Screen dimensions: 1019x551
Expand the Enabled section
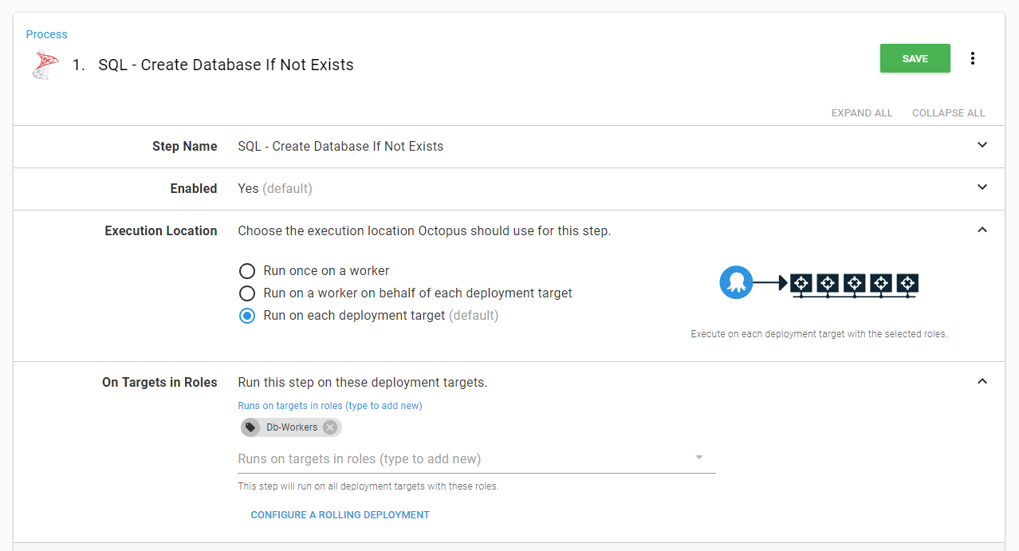coord(982,187)
